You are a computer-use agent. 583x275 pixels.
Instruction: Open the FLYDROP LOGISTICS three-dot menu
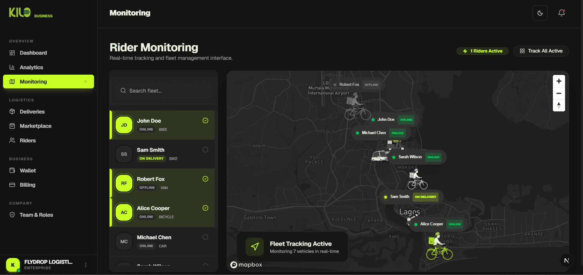[86, 265]
